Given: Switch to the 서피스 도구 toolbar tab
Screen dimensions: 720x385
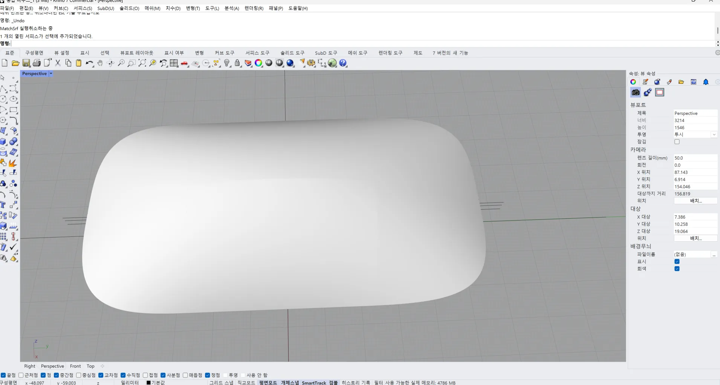Looking at the screenshot, I should click(257, 53).
